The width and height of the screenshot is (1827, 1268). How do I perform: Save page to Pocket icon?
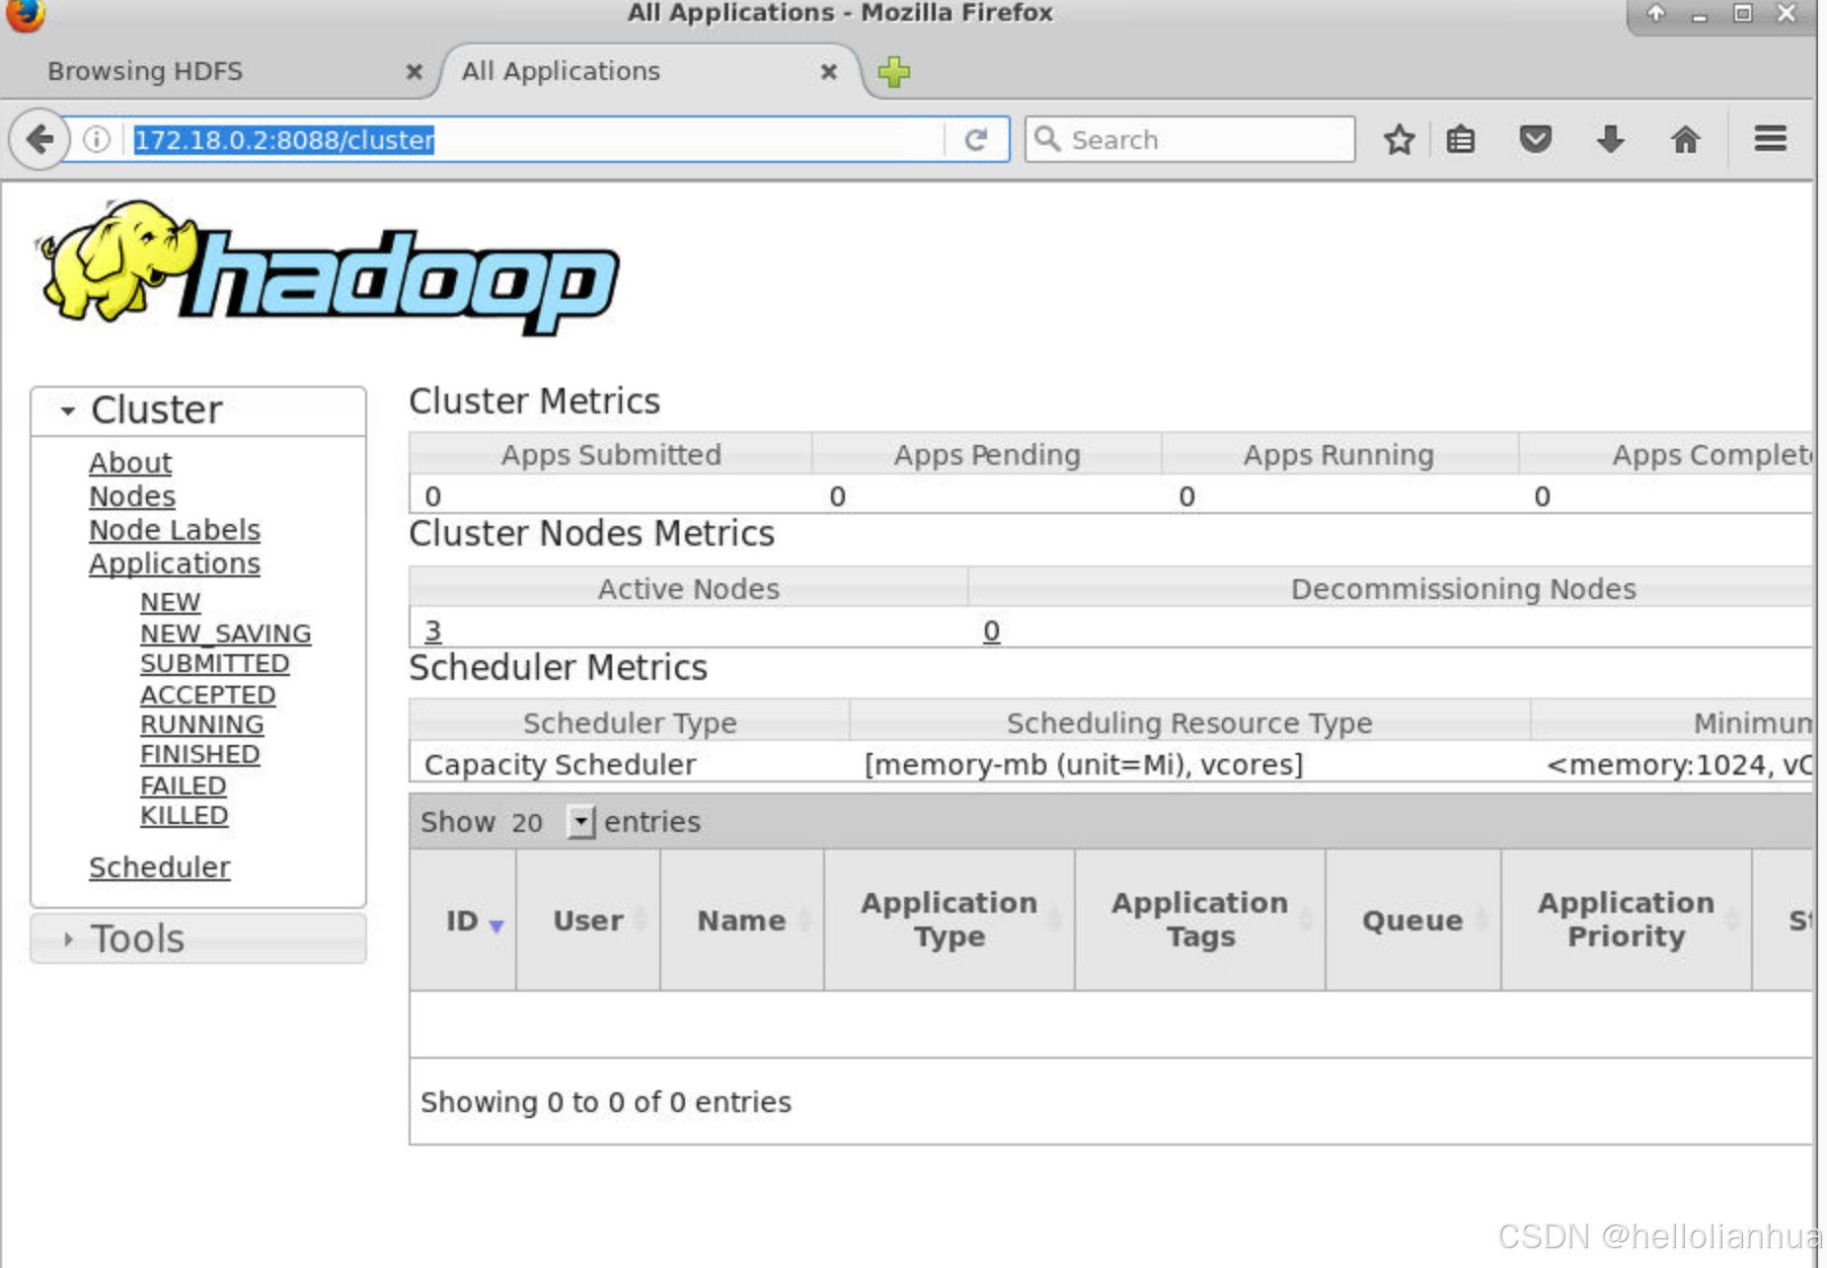1535,139
